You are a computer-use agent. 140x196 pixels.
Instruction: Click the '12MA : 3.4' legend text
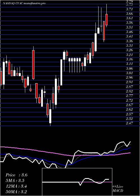tap(16, 186)
